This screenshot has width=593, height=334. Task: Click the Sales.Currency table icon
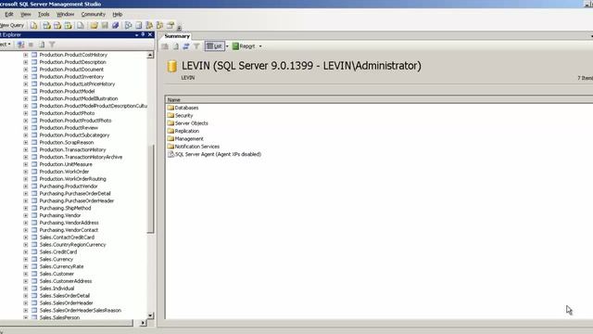(34, 259)
